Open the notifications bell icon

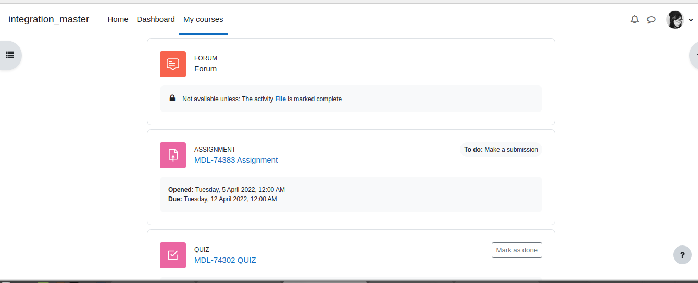[x=634, y=19]
